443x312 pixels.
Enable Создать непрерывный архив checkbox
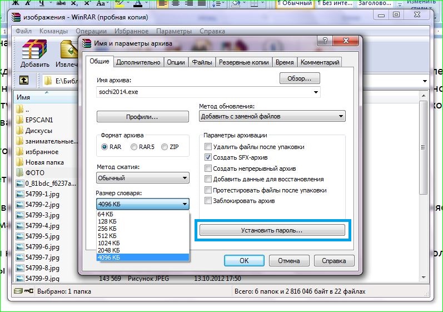[x=208, y=169]
